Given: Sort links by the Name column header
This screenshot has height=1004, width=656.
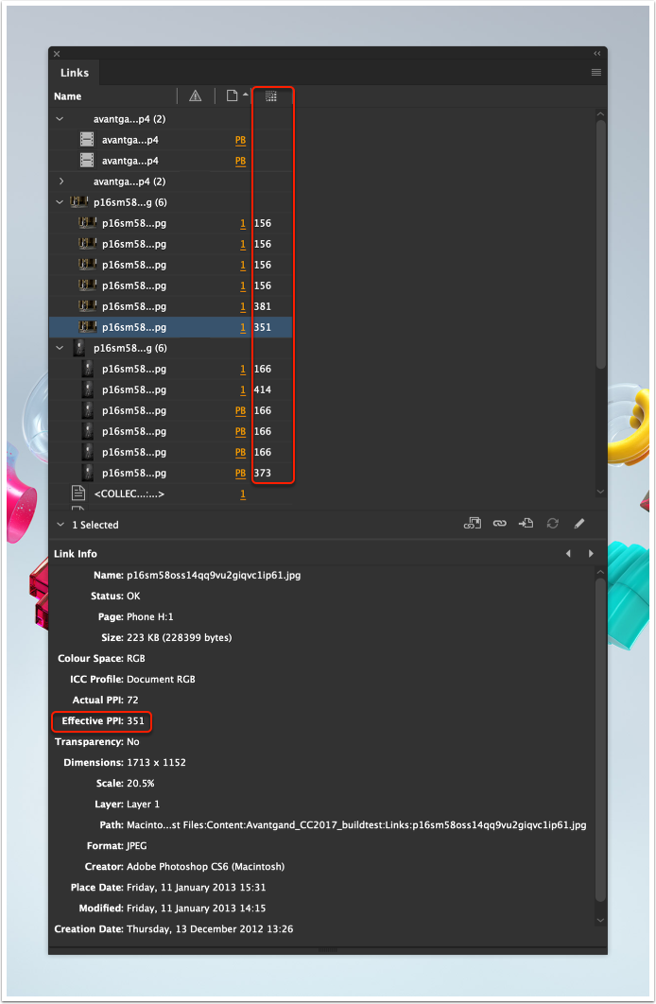Looking at the screenshot, I should [67, 96].
